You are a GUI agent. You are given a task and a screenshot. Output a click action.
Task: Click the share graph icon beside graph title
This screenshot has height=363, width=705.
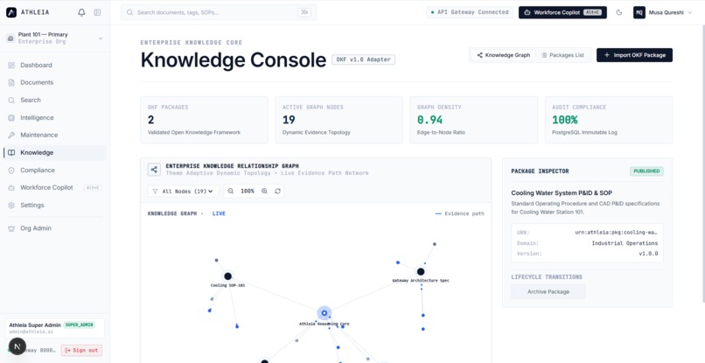click(154, 170)
